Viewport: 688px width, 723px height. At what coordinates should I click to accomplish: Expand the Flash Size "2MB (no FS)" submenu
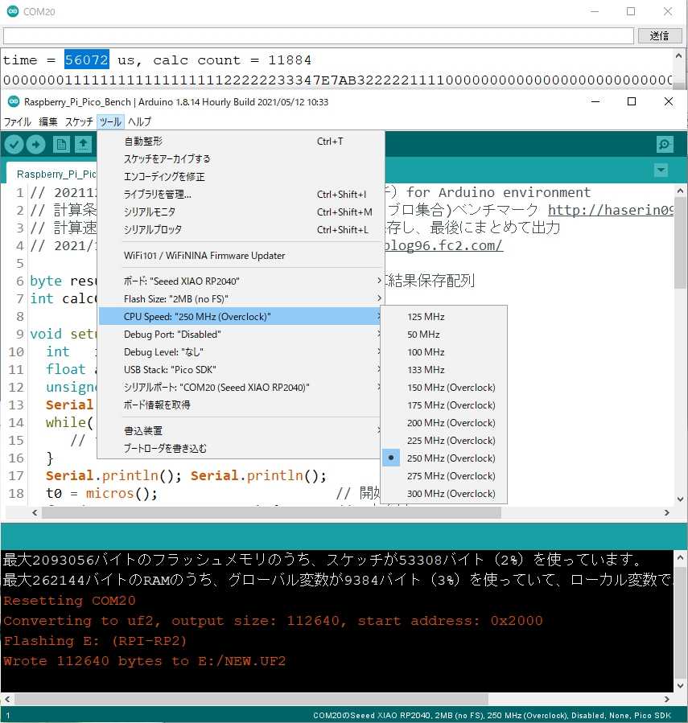pyautogui.click(x=241, y=299)
